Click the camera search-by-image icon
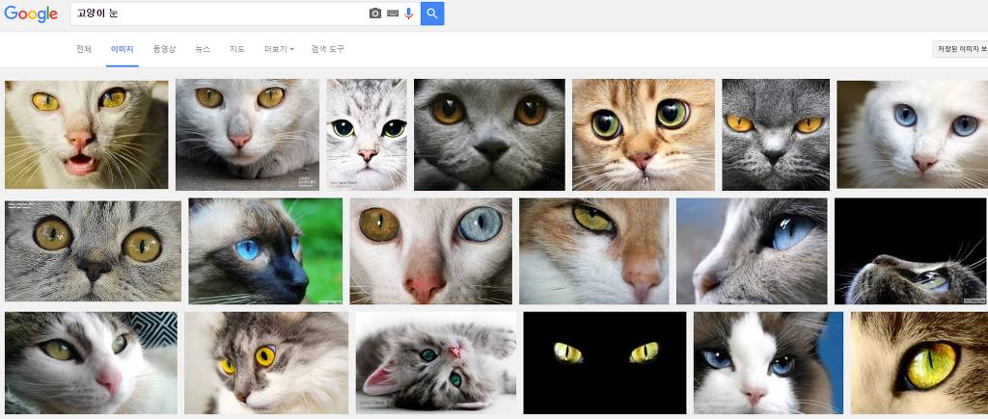The image size is (988, 419). 375,13
